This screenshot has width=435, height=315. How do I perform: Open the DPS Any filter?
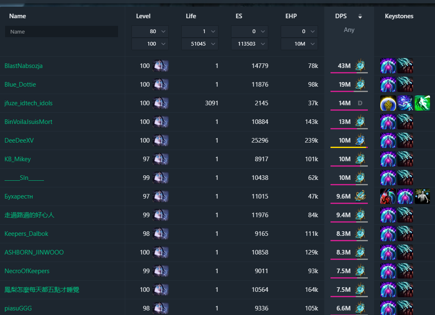point(349,30)
